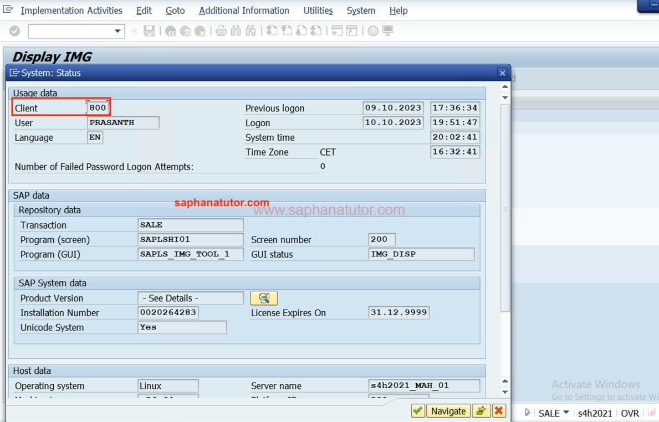Click the red X Cancel button
The width and height of the screenshot is (659, 422).
499,411
